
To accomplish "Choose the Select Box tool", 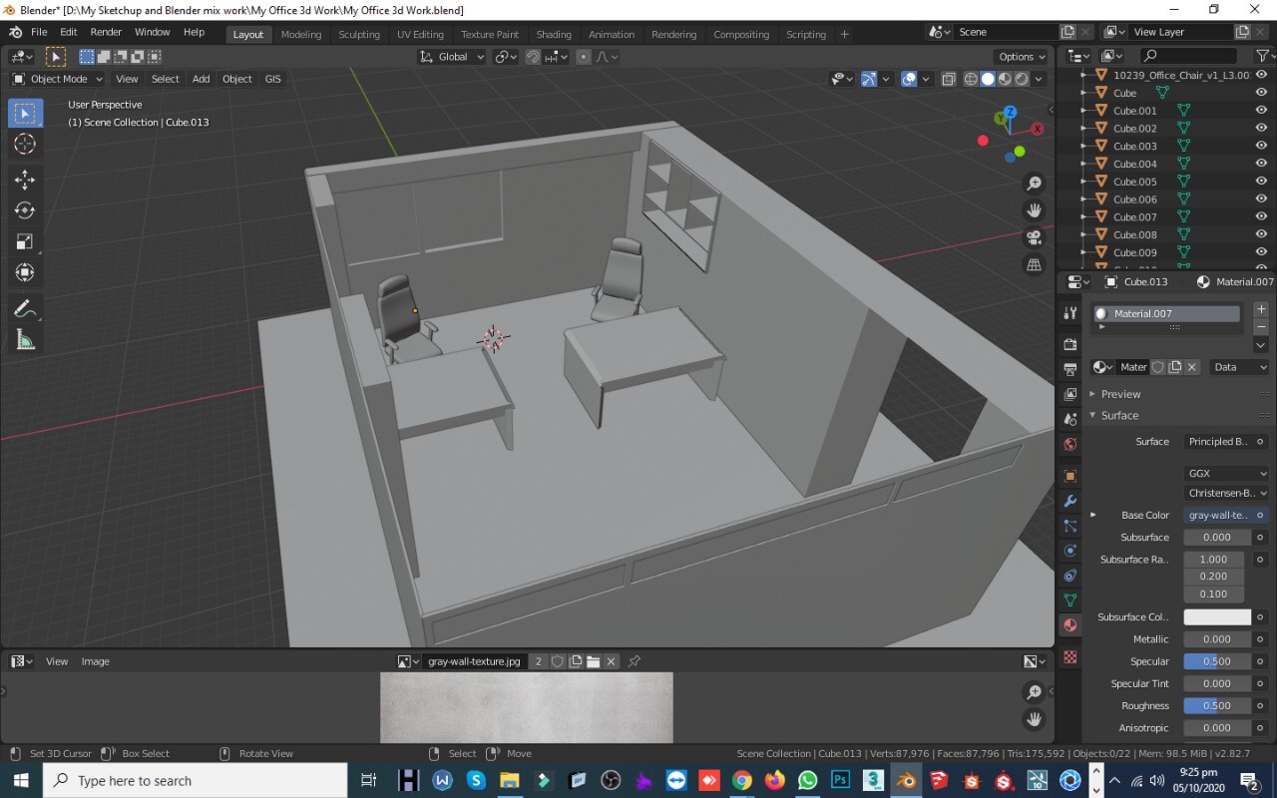I will [25, 113].
